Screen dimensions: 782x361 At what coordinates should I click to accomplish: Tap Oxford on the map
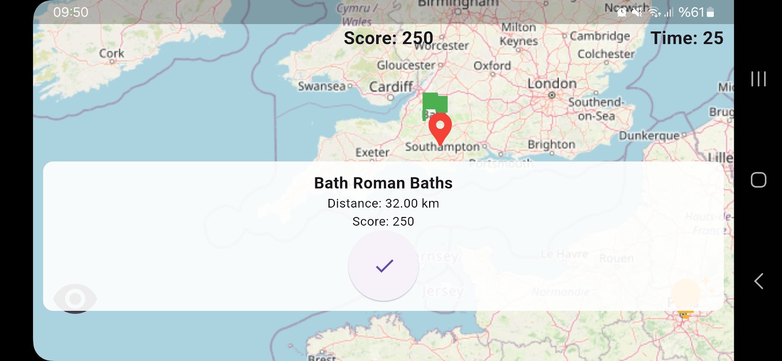point(492,66)
